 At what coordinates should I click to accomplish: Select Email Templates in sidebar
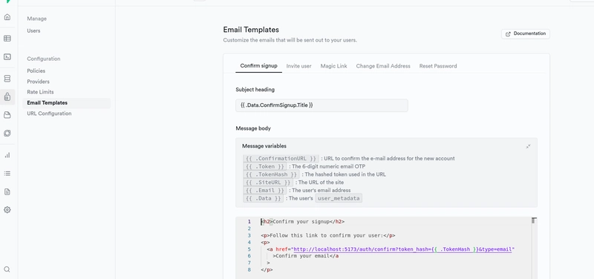[67, 103]
